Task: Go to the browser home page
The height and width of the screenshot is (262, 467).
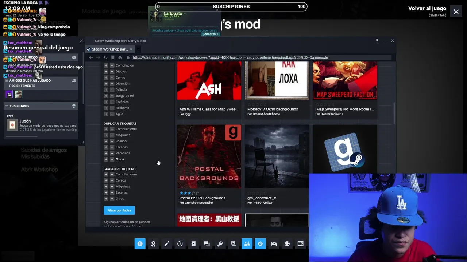Action: [x=120, y=57]
